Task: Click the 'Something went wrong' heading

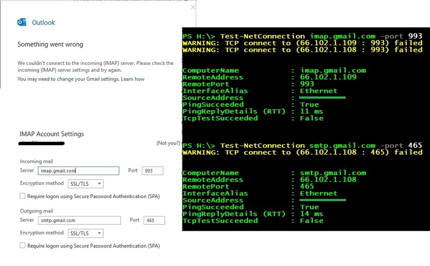Action: (x=50, y=44)
